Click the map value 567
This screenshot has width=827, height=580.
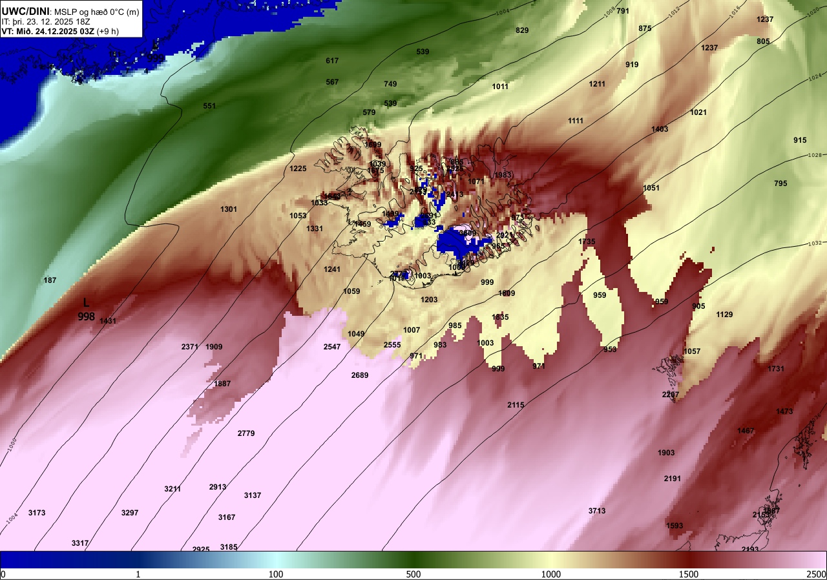(x=332, y=82)
